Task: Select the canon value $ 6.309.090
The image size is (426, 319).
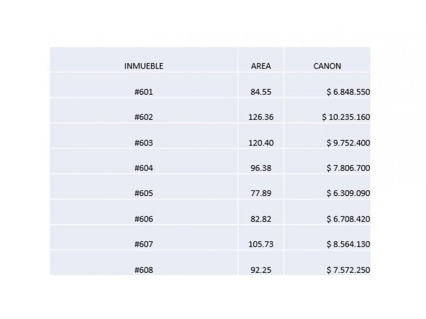Action: [348, 193]
